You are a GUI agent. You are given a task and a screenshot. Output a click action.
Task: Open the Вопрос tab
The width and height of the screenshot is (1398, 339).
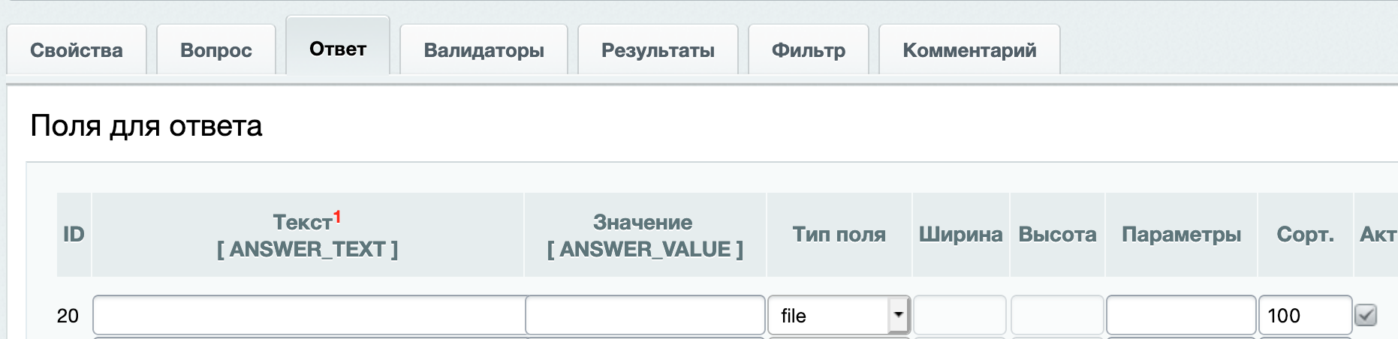215,50
